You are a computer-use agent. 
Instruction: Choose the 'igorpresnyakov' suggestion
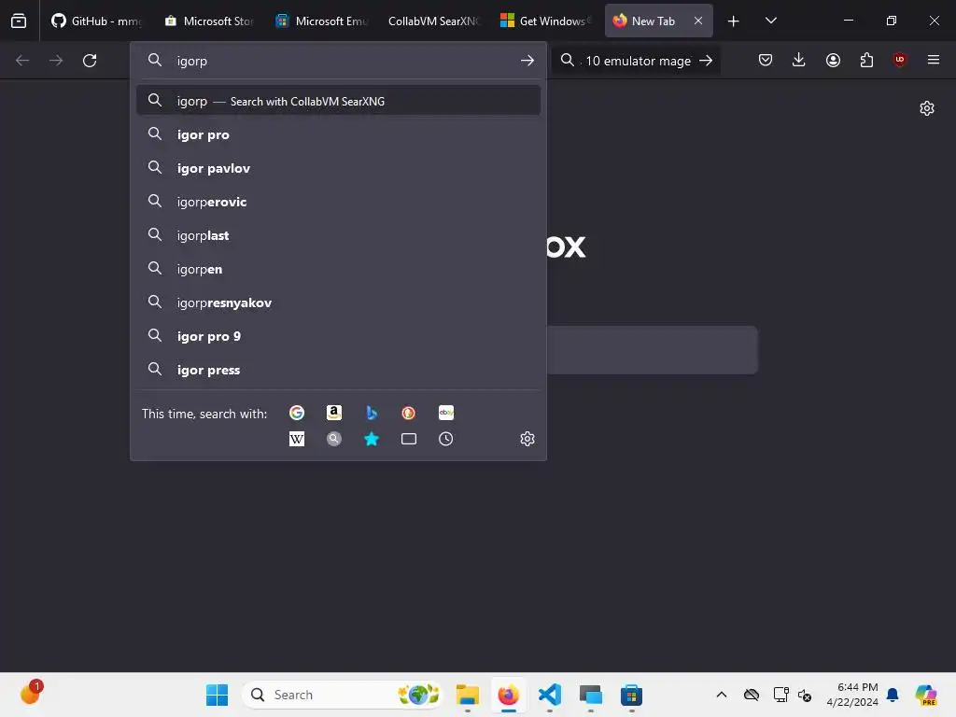tap(338, 303)
